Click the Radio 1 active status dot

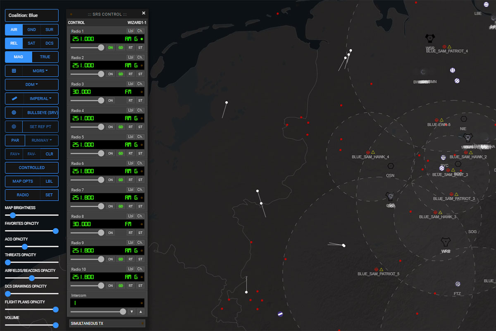coord(142,39)
